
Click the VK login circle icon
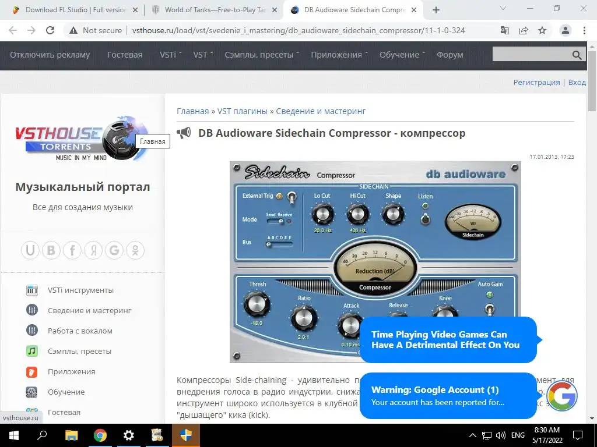51,250
